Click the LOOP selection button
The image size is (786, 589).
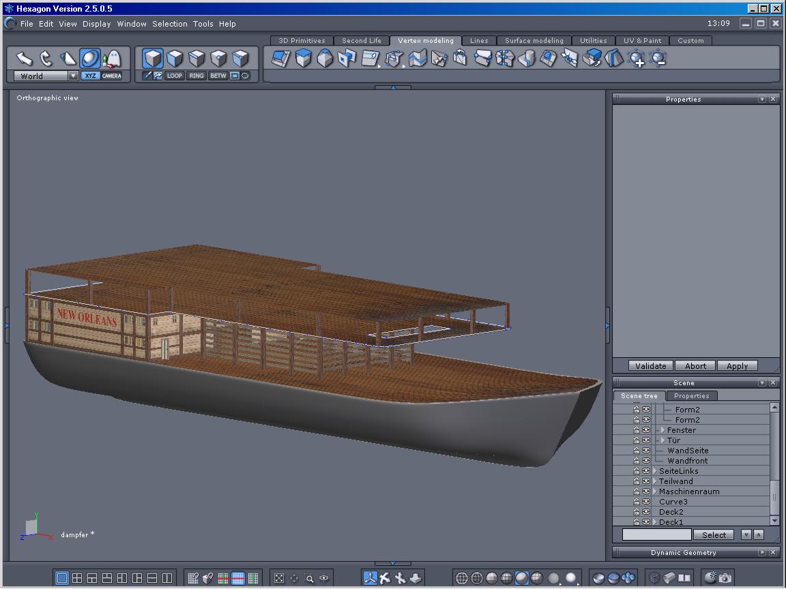(x=175, y=76)
